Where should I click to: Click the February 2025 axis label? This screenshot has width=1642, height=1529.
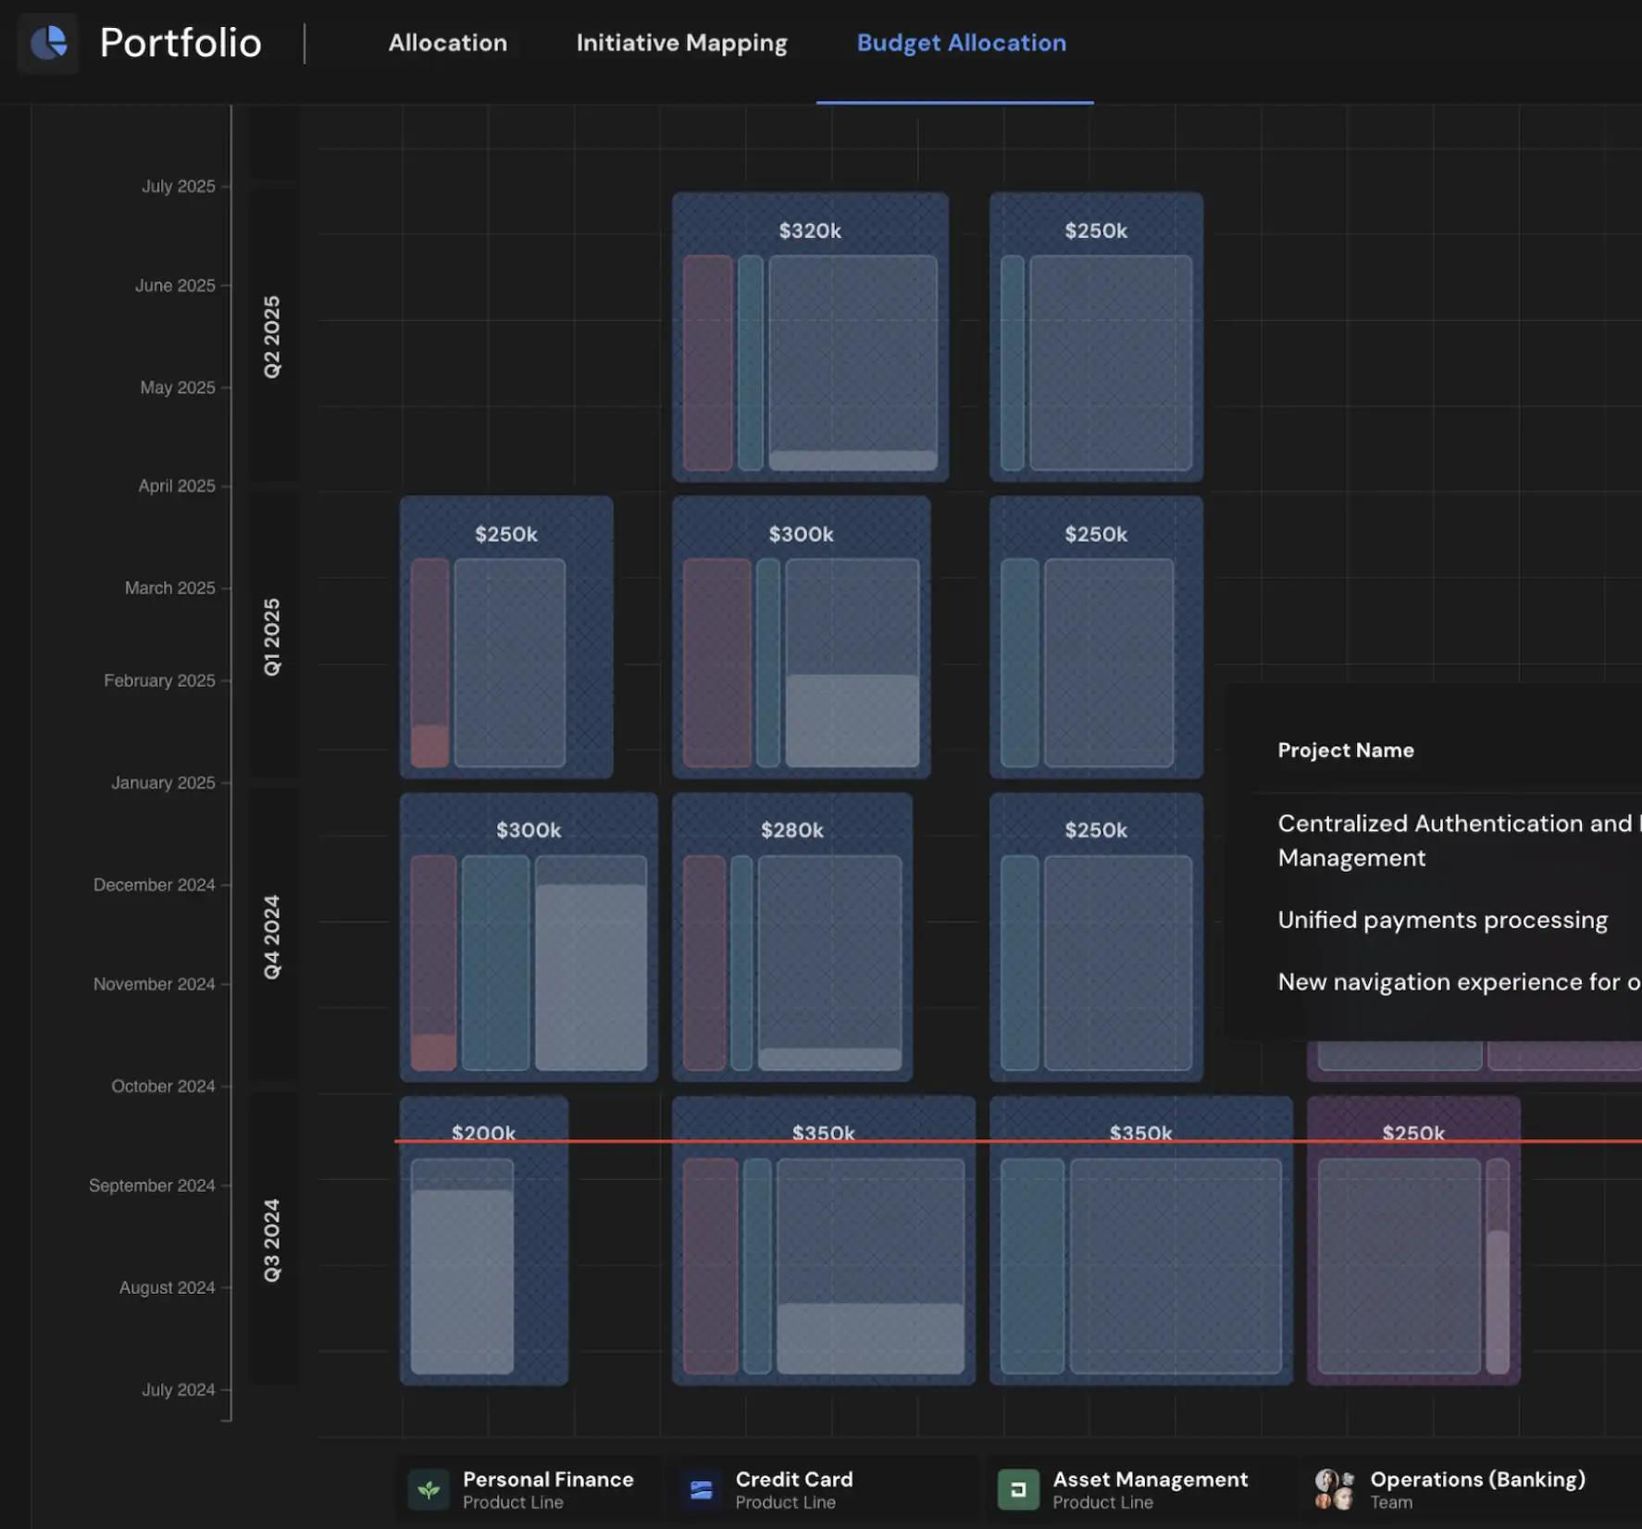click(x=159, y=680)
